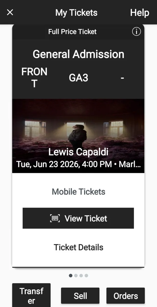Open the Orders section

[126, 296]
